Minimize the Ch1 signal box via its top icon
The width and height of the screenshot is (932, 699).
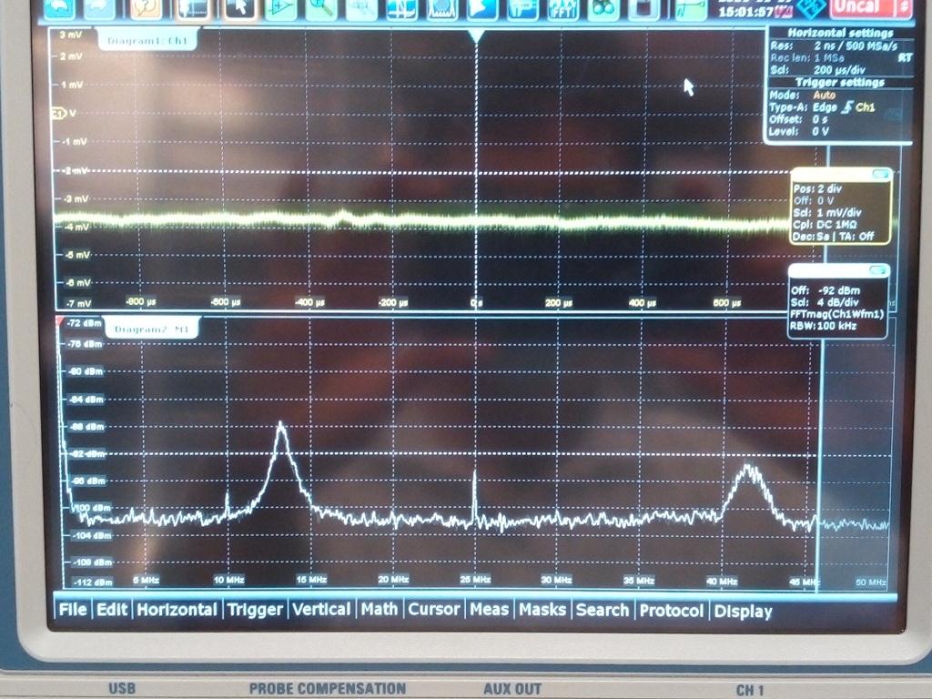point(880,174)
